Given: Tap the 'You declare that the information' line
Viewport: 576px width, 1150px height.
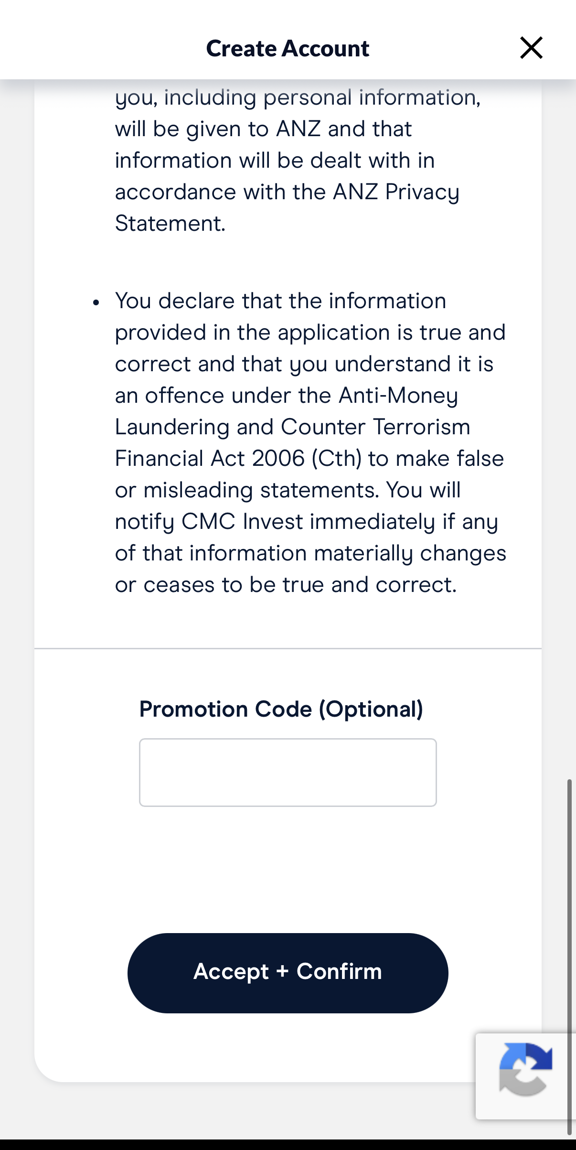Looking at the screenshot, I should tap(280, 301).
